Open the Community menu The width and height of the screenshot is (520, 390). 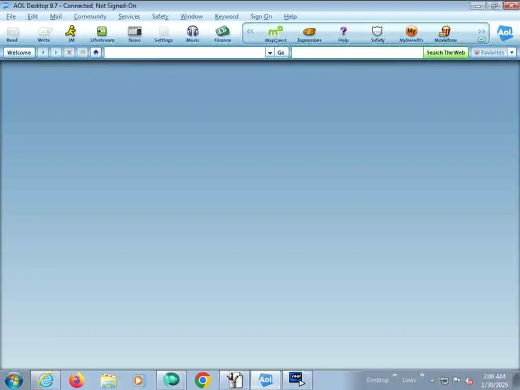(x=90, y=17)
